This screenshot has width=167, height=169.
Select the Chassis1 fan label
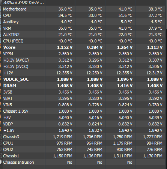11,156
